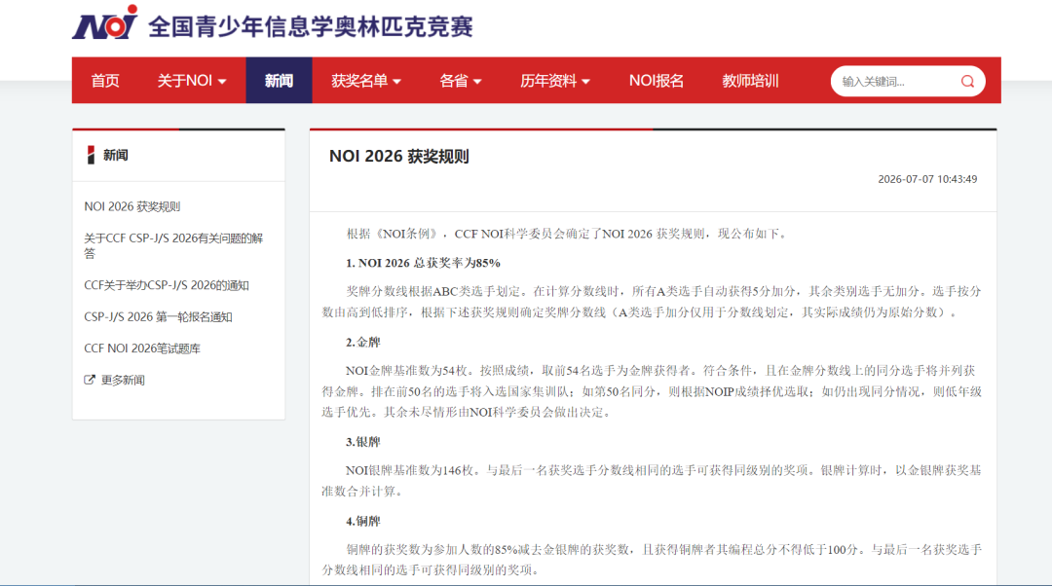The width and height of the screenshot is (1052, 586).
Task: Select the 新闻 navigation tab
Action: (280, 81)
